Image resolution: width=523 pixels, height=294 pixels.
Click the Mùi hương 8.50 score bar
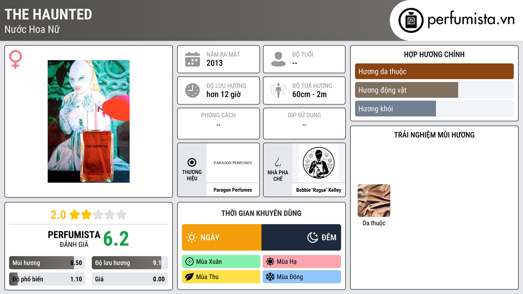tap(47, 263)
